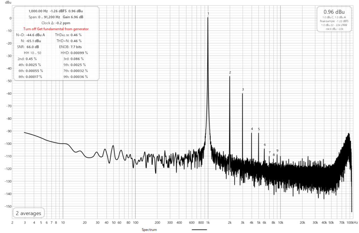
Task: Select the 3rd harmonic peak marker
Action: pos(243,90)
